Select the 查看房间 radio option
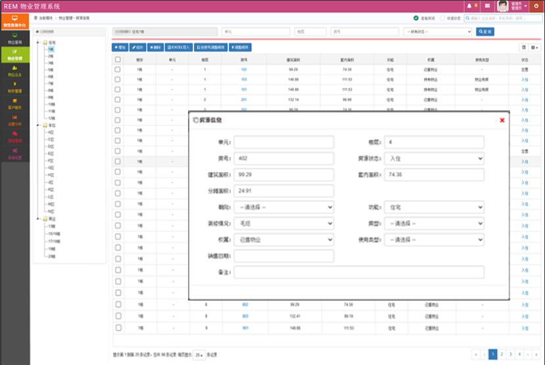Image resolution: width=545 pixels, height=365 pixels. click(x=416, y=18)
